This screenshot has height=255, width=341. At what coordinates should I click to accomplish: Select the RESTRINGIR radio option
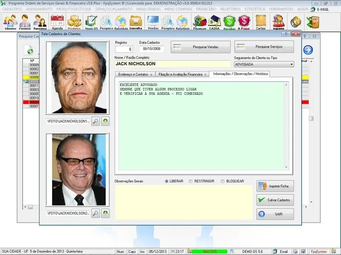click(x=191, y=181)
